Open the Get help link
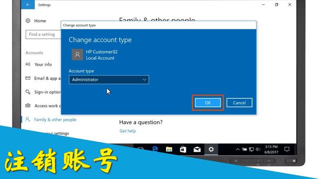Screen dimensions: 318x179 [x=128, y=131]
